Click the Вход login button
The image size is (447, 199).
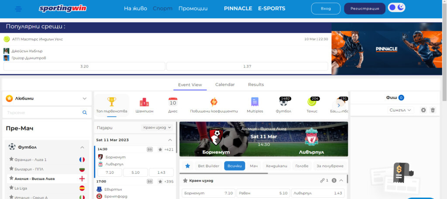coord(326,9)
